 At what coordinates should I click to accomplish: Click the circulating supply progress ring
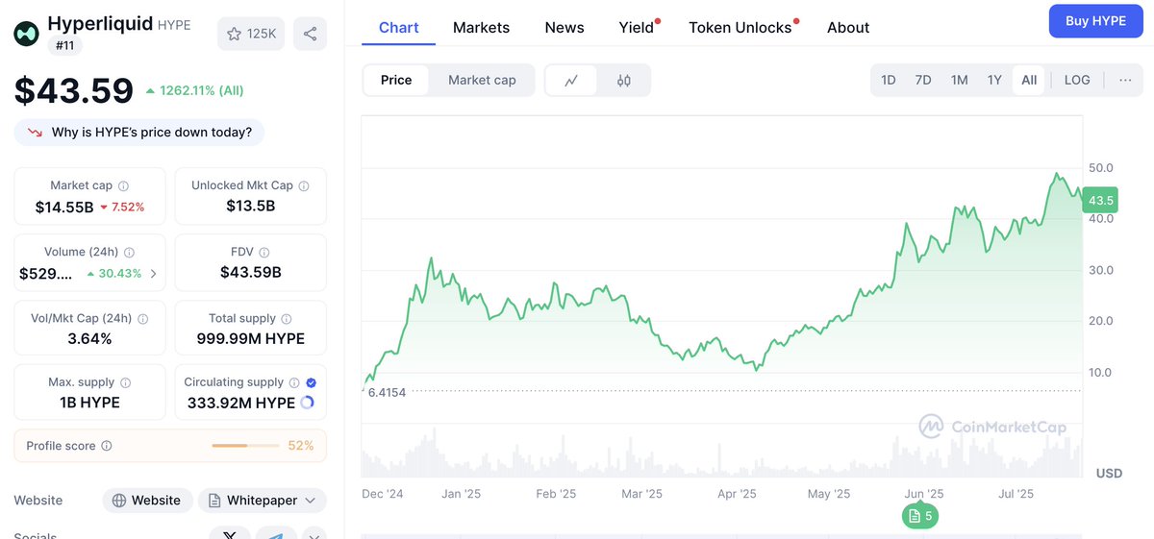pos(307,403)
